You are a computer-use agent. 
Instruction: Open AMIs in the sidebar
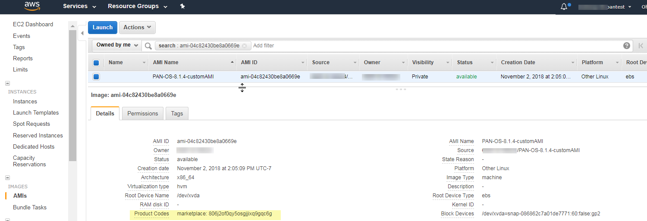(x=20, y=196)
